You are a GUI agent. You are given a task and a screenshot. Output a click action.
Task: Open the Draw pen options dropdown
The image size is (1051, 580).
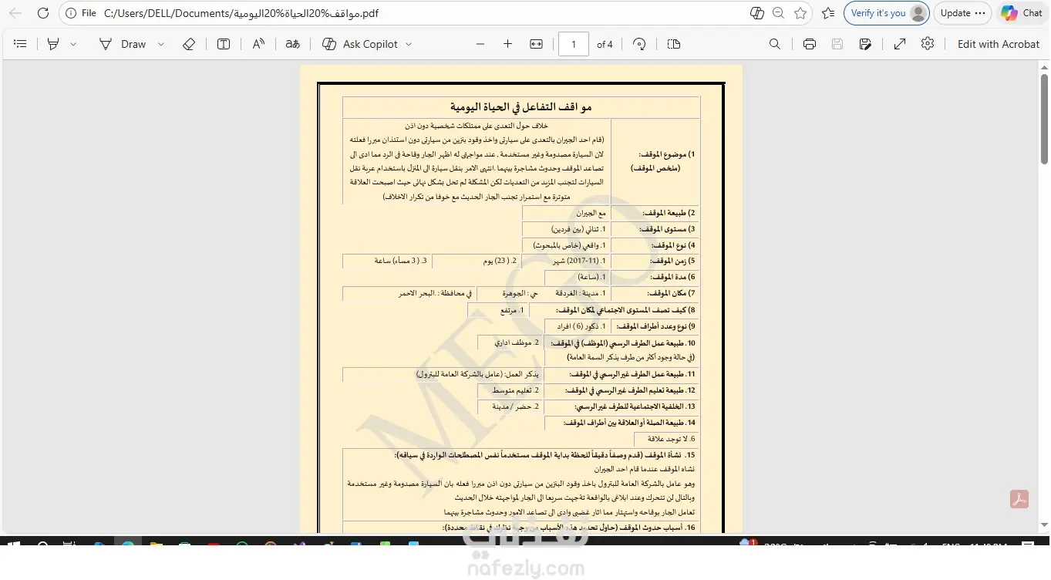point(161,44)
